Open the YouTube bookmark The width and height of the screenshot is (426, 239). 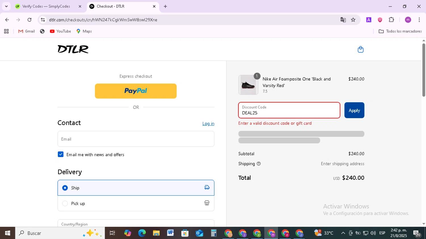point(60,31)
